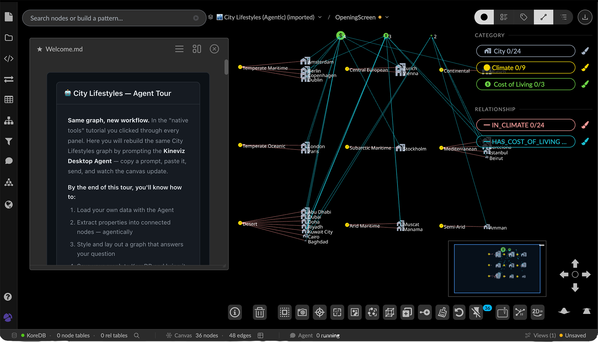Click the transfer arrows sidebar icon
The width and height of the screenshot is (598, 342).
[x=9, y=79]
